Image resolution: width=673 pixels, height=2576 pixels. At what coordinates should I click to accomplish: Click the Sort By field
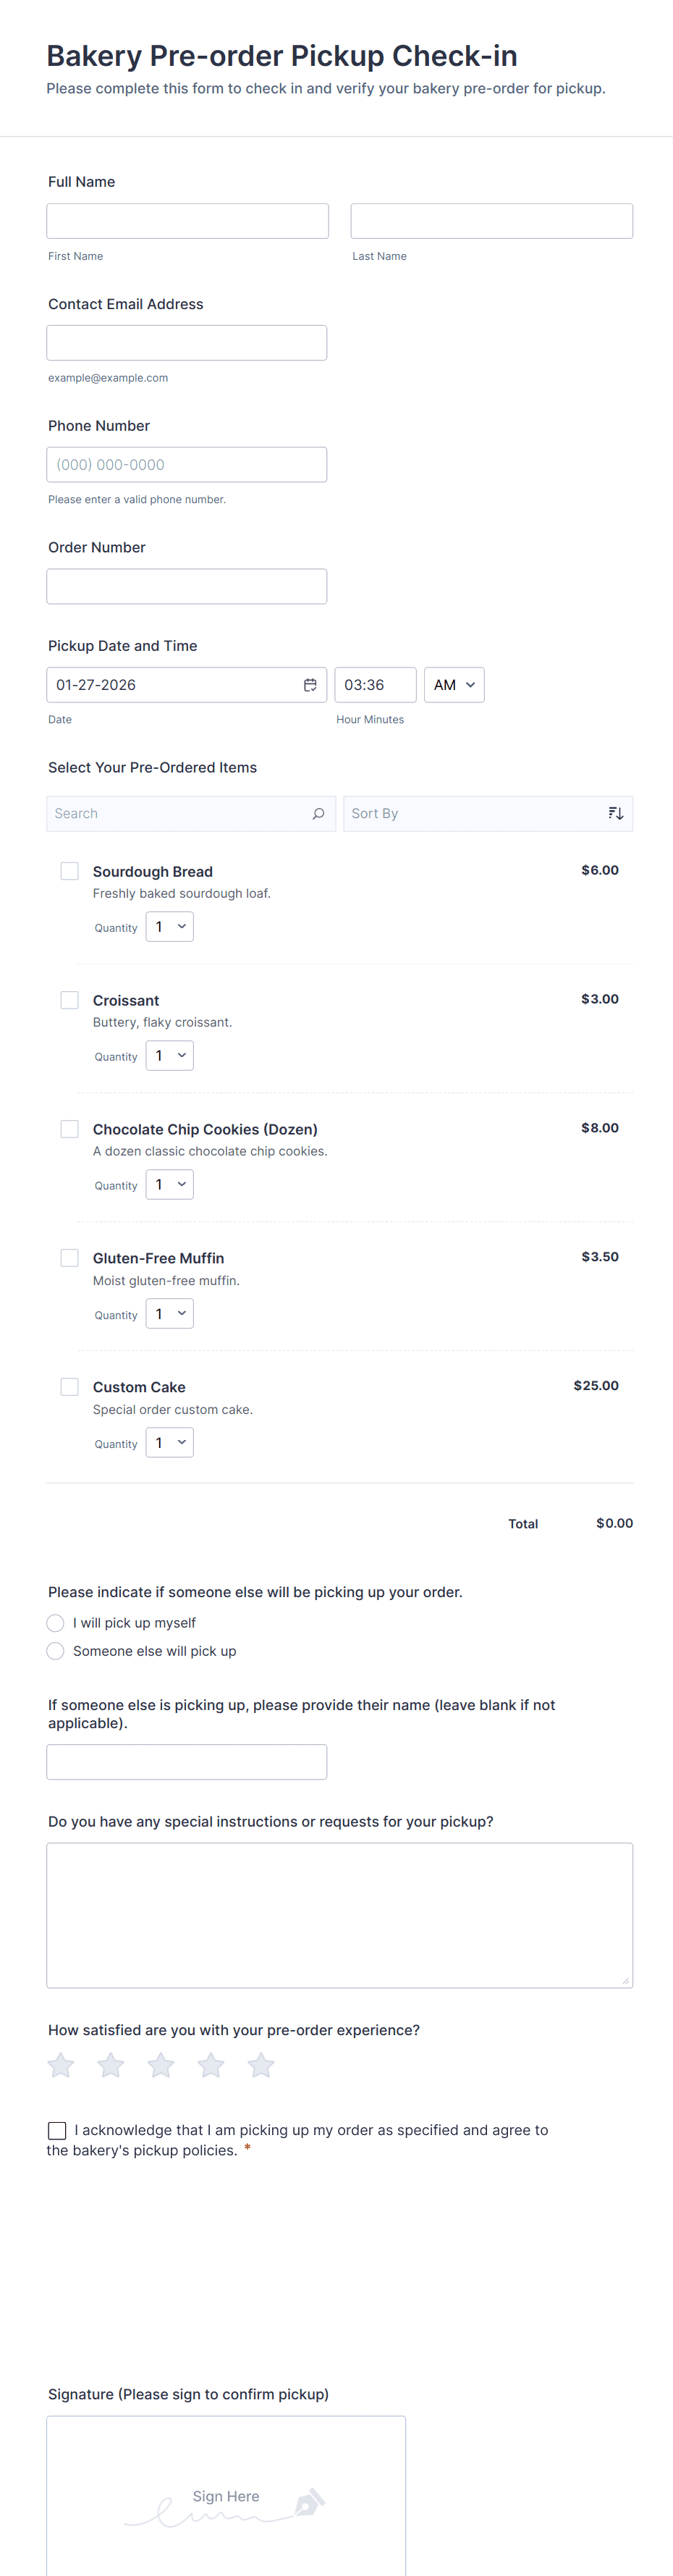[x=475, y=814]
